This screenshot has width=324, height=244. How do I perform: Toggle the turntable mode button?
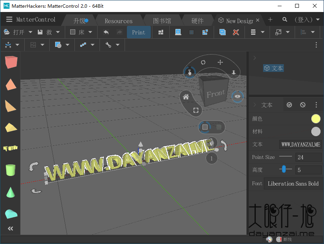(x=238, y=97)
